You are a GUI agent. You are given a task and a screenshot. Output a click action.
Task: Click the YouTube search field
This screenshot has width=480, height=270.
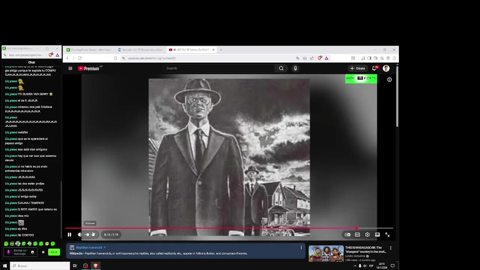tap(219, 68)
